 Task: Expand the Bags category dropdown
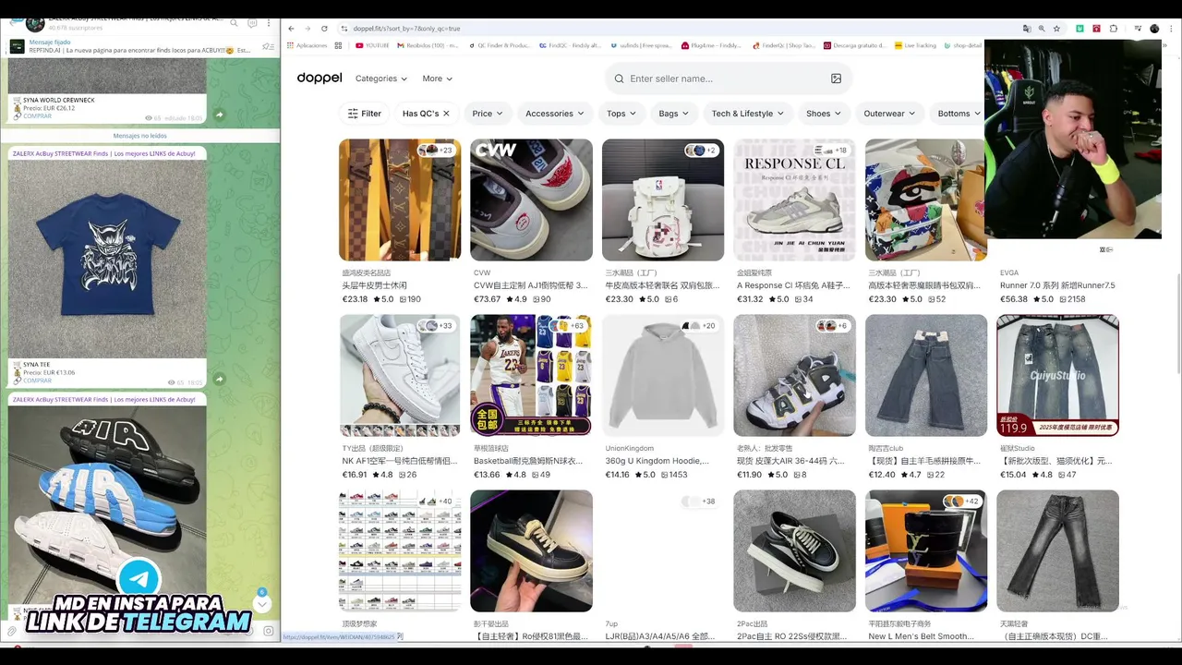674,114
